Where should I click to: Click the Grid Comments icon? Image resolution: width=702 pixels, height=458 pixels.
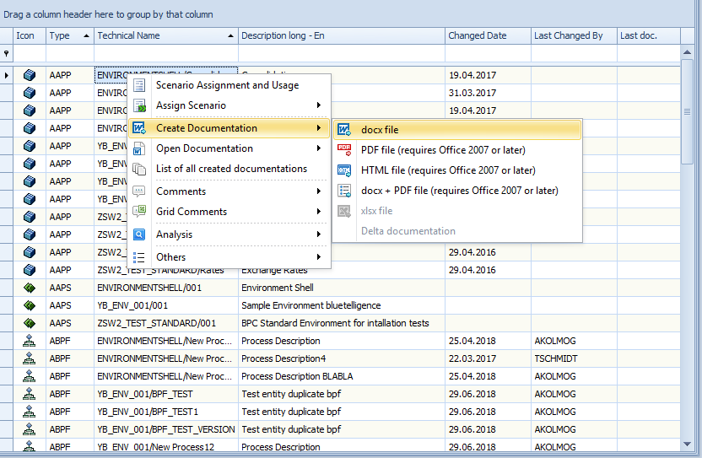(x=139, y=212)
